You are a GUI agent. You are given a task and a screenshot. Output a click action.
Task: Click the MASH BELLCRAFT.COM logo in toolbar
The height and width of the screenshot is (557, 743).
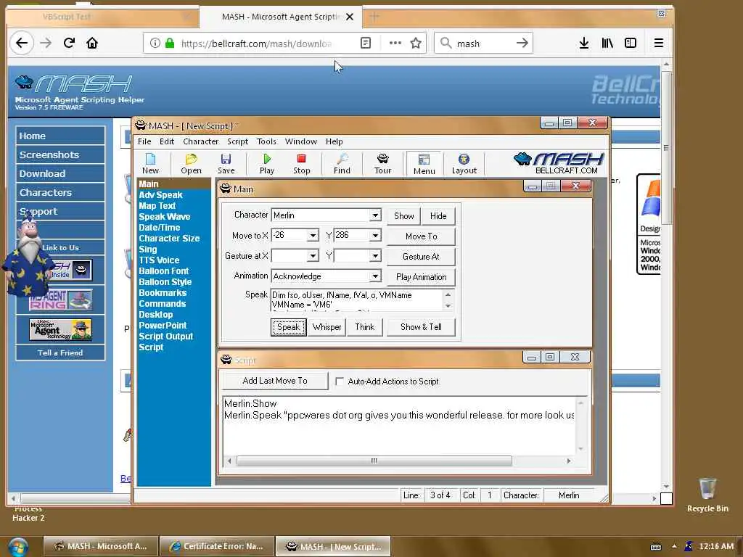click(x=559, y=163)
